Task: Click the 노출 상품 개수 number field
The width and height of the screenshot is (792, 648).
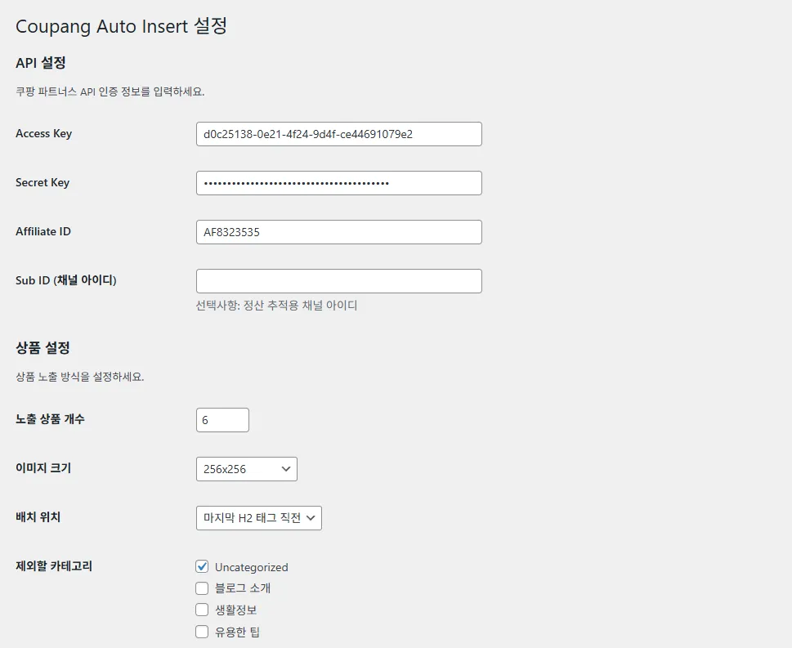Action: click(x=222, y=420)
